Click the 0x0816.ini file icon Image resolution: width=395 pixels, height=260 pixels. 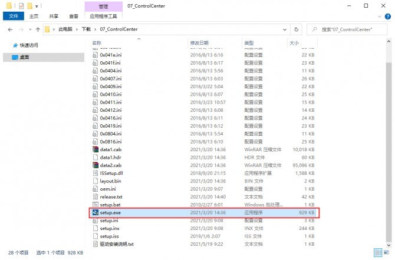(96, 142)
